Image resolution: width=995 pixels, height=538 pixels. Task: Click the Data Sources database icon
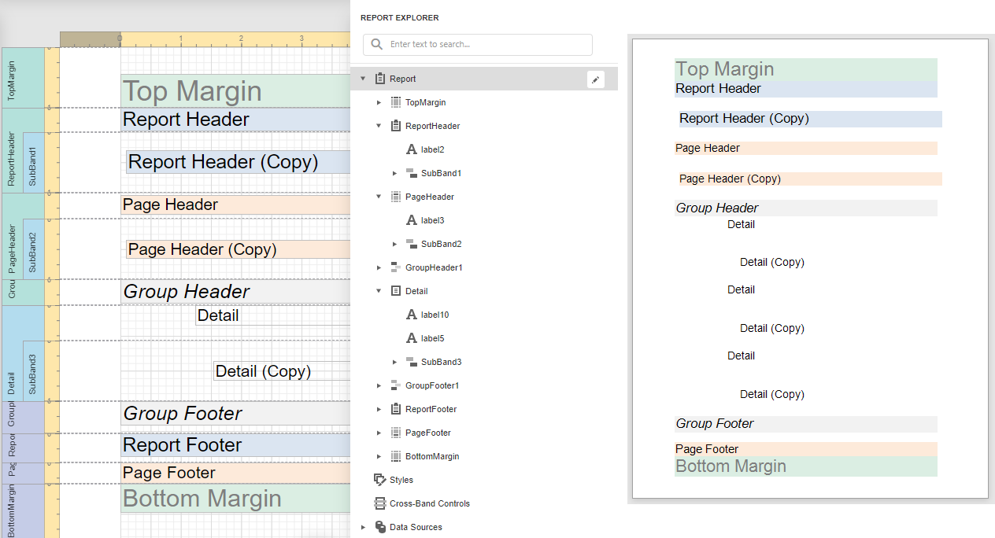[x=380, y=527]
